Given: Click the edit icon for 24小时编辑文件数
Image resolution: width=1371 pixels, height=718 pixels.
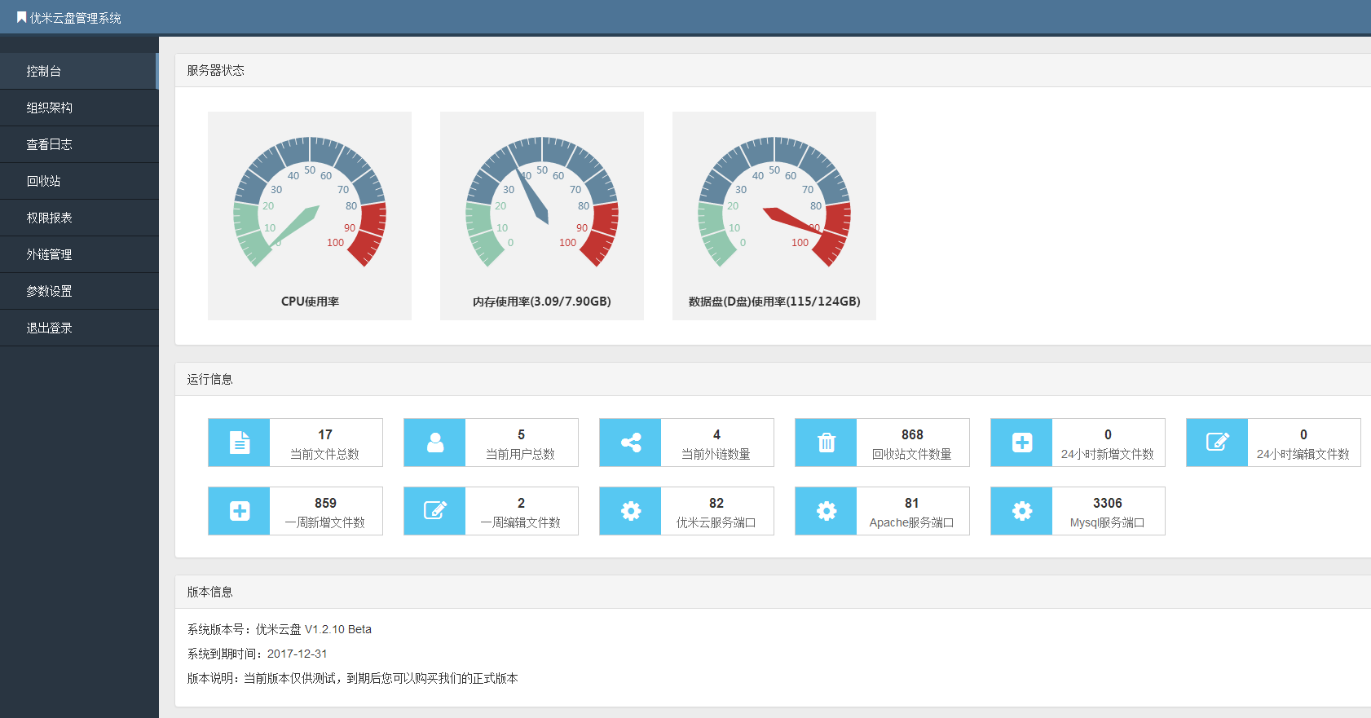Looking at the screenshot, I should pyautogui.click(x=1217, y=443).
